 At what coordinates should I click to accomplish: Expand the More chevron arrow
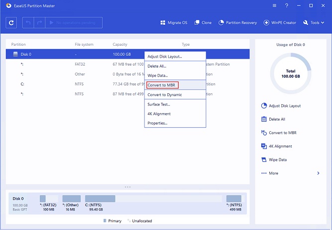tap(318, 173)
